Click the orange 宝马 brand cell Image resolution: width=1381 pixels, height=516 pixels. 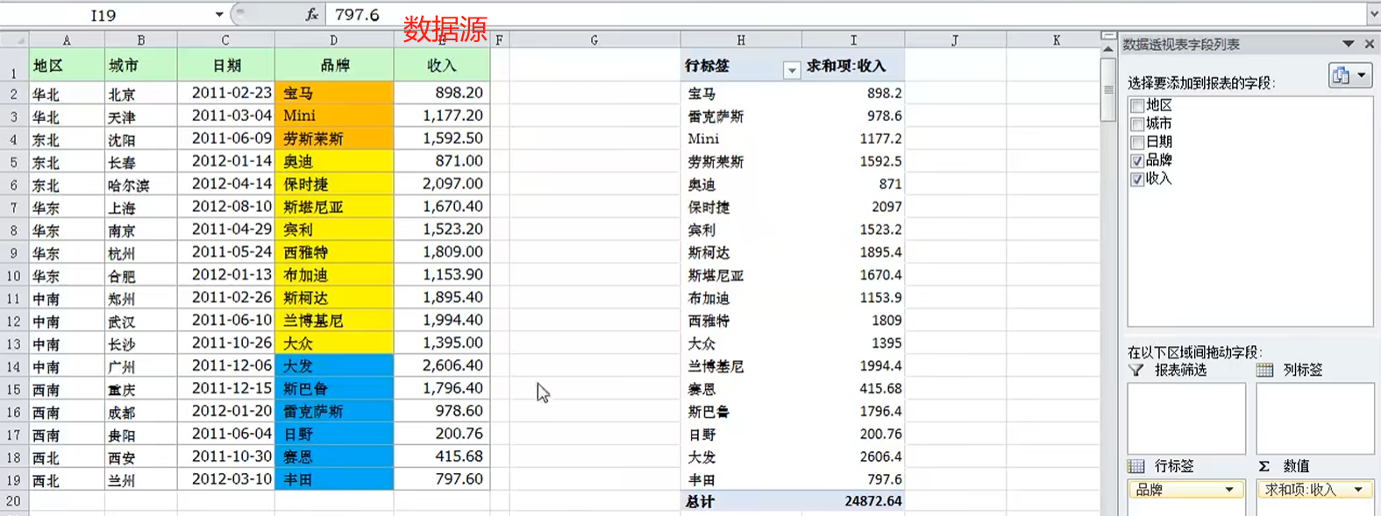pyautogui.click(x=334, y=93)
